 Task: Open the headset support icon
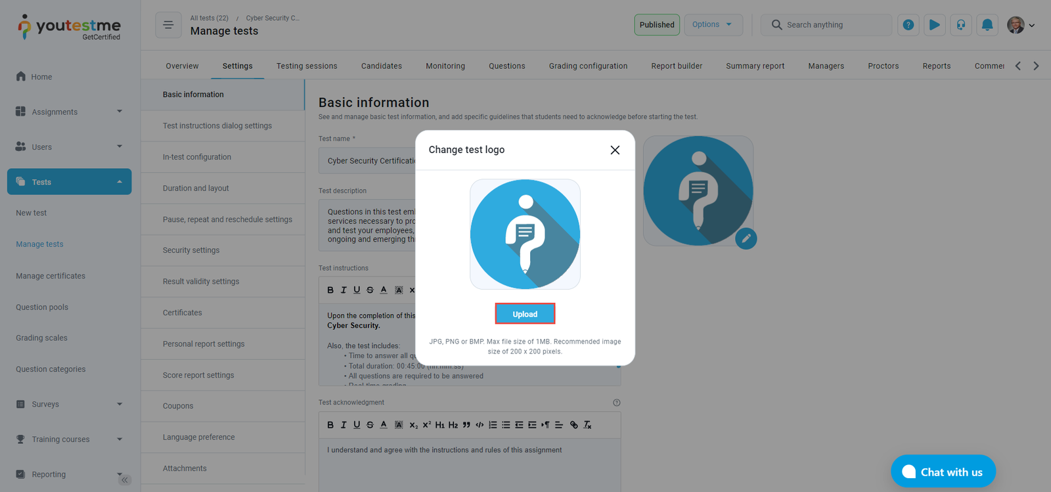[x=960, y=25]
